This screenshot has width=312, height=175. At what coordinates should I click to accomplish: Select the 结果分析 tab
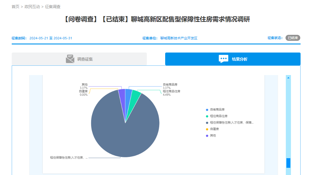click(x=233, y=59)
